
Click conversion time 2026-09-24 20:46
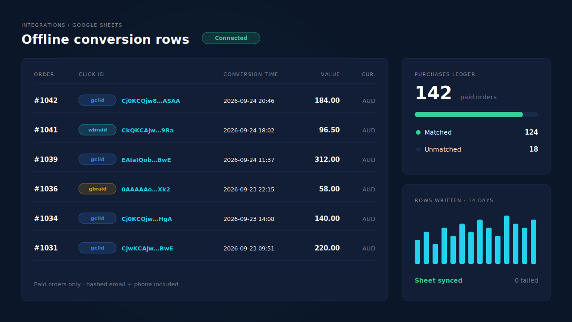[249, 101]
